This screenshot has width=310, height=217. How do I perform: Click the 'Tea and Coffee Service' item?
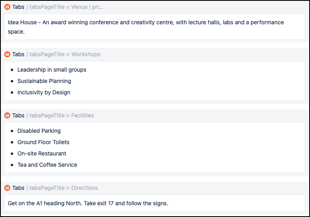coord(47,165)
